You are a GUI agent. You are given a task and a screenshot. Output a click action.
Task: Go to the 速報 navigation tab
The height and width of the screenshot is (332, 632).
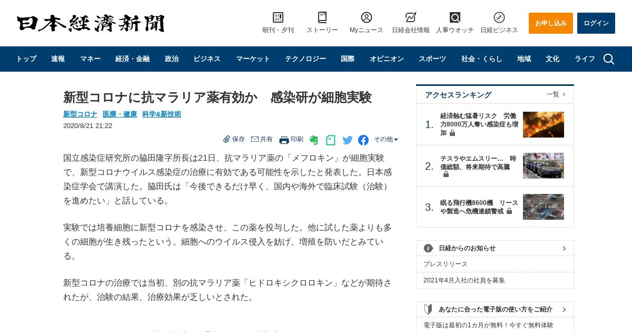click(x=58, y=59)
